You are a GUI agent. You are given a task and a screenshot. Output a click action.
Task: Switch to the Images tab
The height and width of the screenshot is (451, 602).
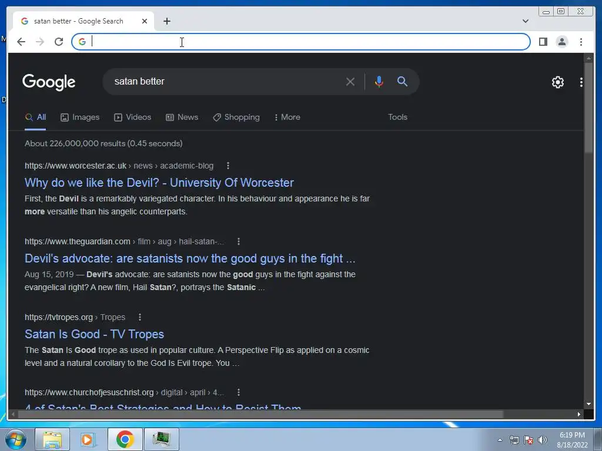click(80, 117)
